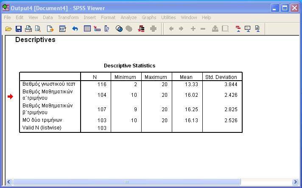Click the SPSS Viewer title bar icon
Image resolution: width=302 pixels, height=188 pixels.
tap(6, 8)
